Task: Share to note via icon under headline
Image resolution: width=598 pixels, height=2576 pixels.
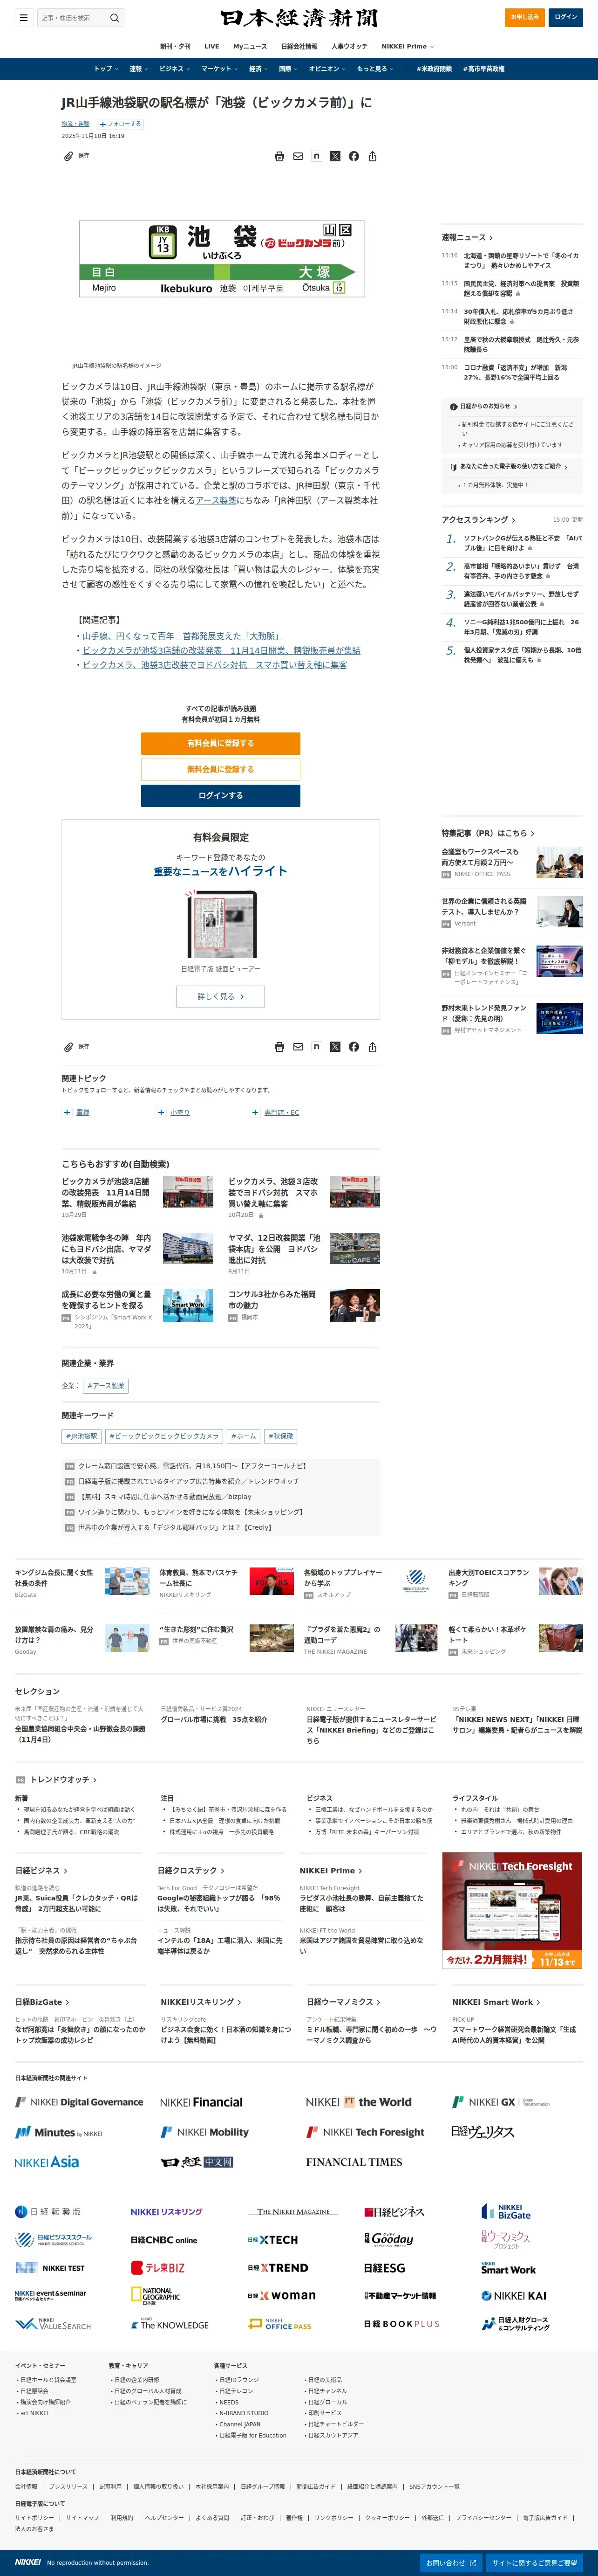Action: pos(317,156)
